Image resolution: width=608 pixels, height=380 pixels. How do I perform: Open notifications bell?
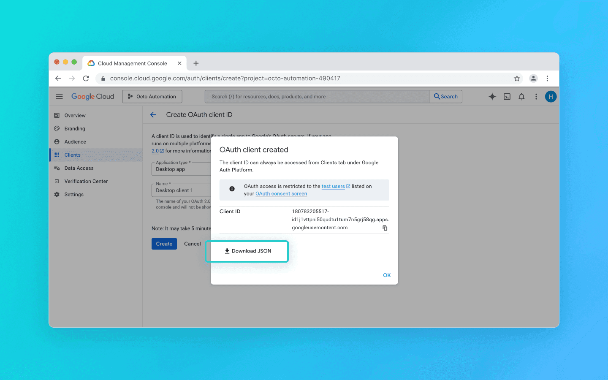click(522, 97)
